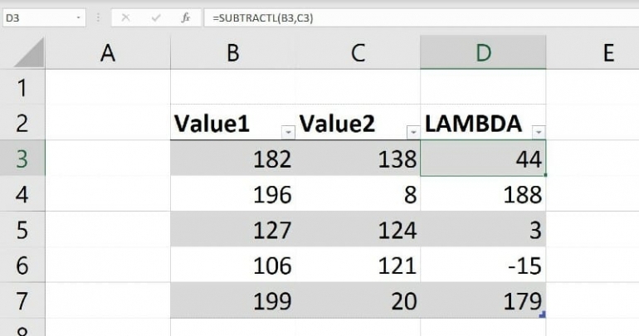Screen dimensions: 639x336
Task: Open the Value1 filter dropdown
Action: [288, 132]
